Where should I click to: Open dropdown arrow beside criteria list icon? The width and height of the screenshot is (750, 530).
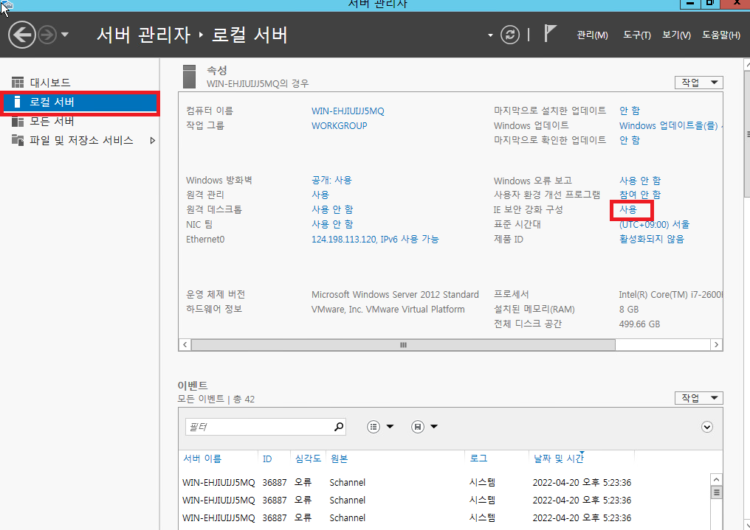pyautogui.click(x=390, y=427)
